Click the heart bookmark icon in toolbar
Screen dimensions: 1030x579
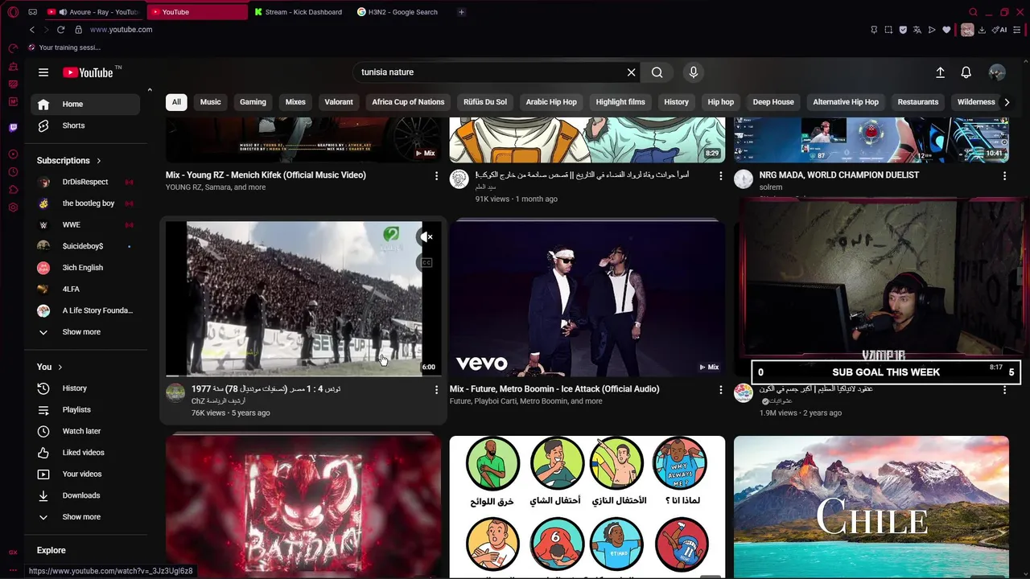946,30
